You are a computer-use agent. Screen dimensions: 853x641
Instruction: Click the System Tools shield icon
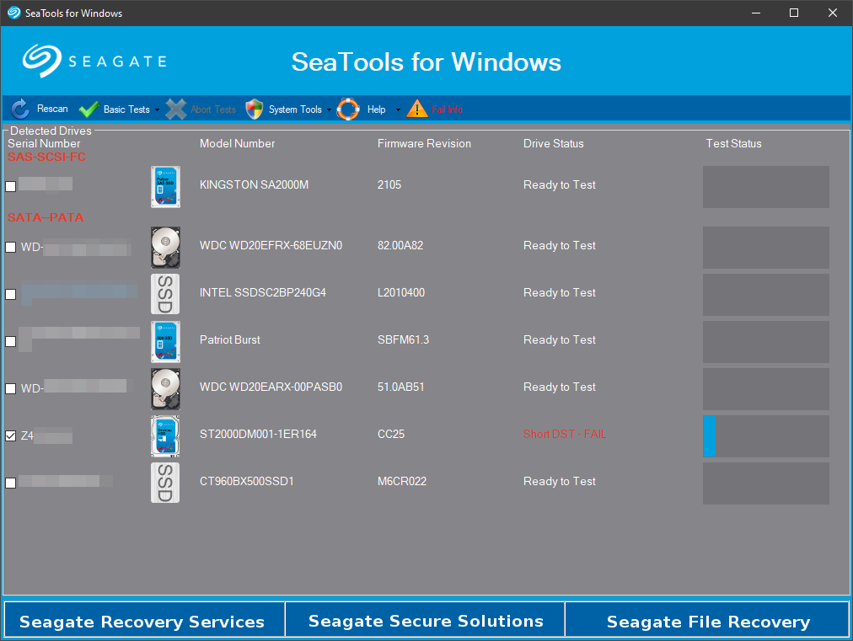pyautogui.click(x=254, y=110)
